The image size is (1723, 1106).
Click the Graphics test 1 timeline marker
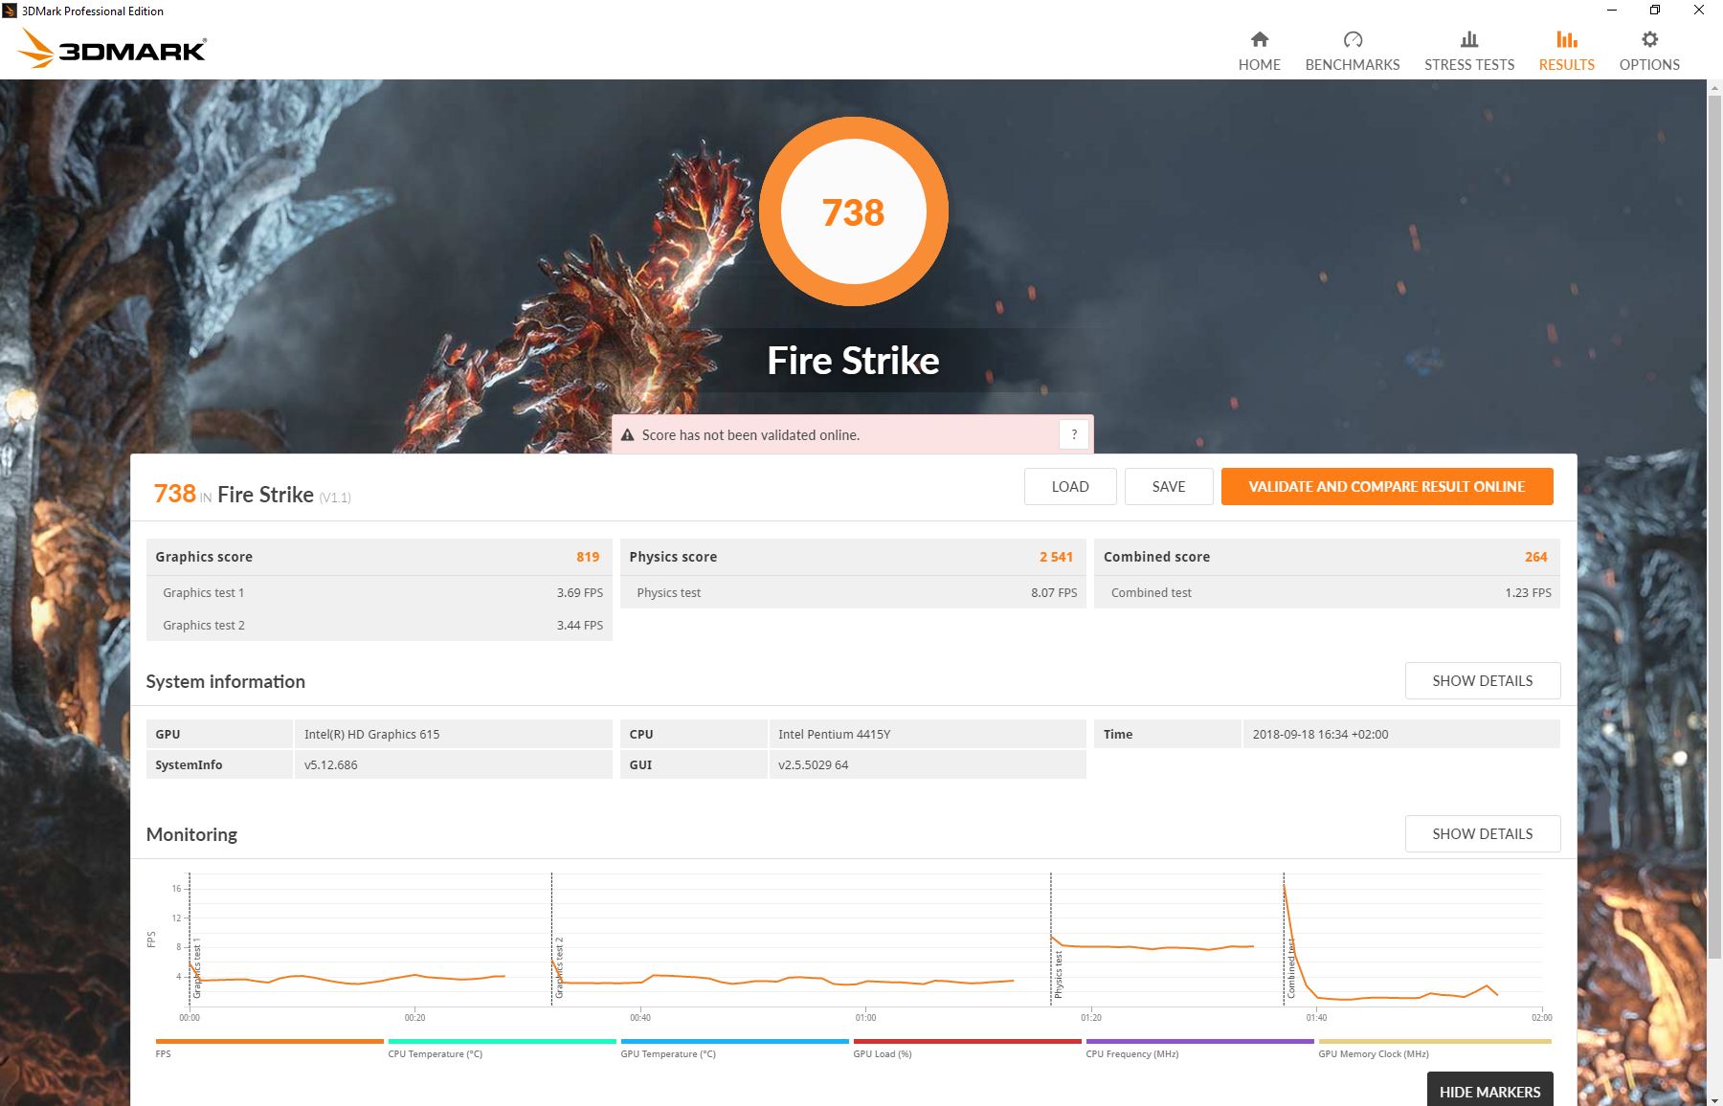(x=197, y=970)
